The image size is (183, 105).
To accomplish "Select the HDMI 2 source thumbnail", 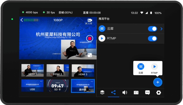I will (x=58, y=70).
